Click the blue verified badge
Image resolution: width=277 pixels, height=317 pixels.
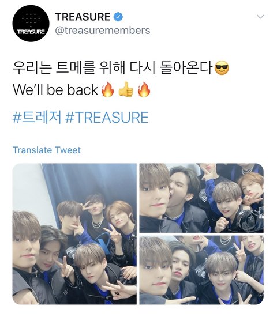tap(118, 17)
